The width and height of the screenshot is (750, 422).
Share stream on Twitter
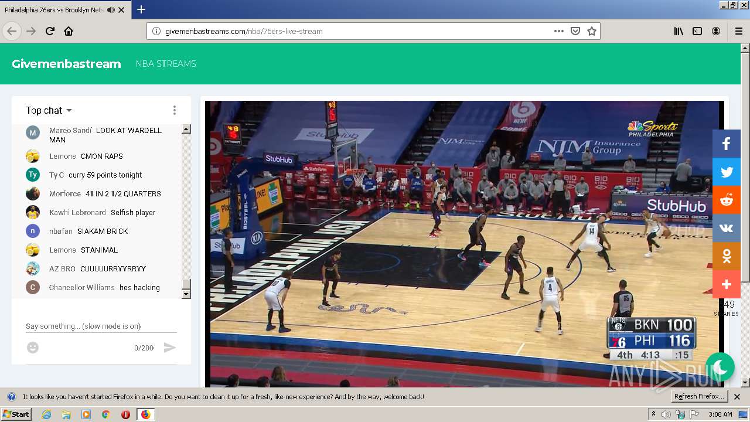coord(727,172)
